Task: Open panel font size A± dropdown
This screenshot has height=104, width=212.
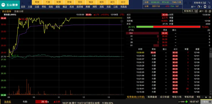Action: click(201, 11)
